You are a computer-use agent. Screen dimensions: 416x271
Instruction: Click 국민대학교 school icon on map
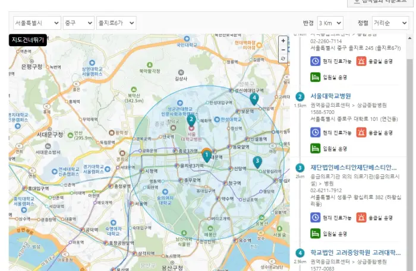(187, 39)
